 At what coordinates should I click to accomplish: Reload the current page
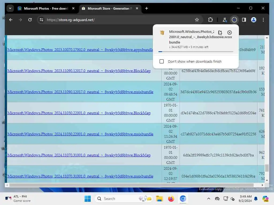pos(30,20)
